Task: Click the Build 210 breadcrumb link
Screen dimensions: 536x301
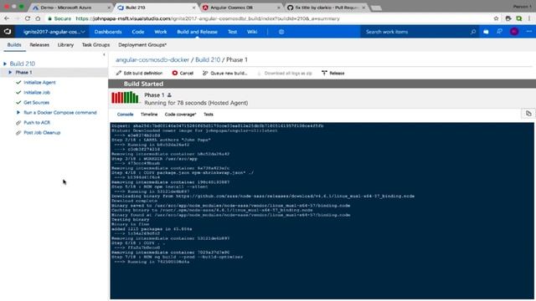Action: tap(208, 59)
